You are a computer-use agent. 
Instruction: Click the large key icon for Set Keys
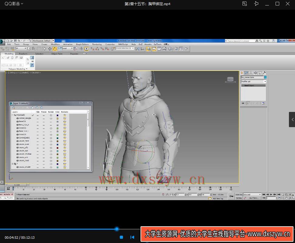231,196
